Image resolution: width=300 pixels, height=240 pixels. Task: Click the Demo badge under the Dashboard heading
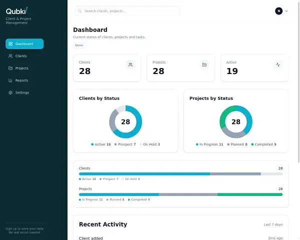pyautogui.click(x=79, y=45)
